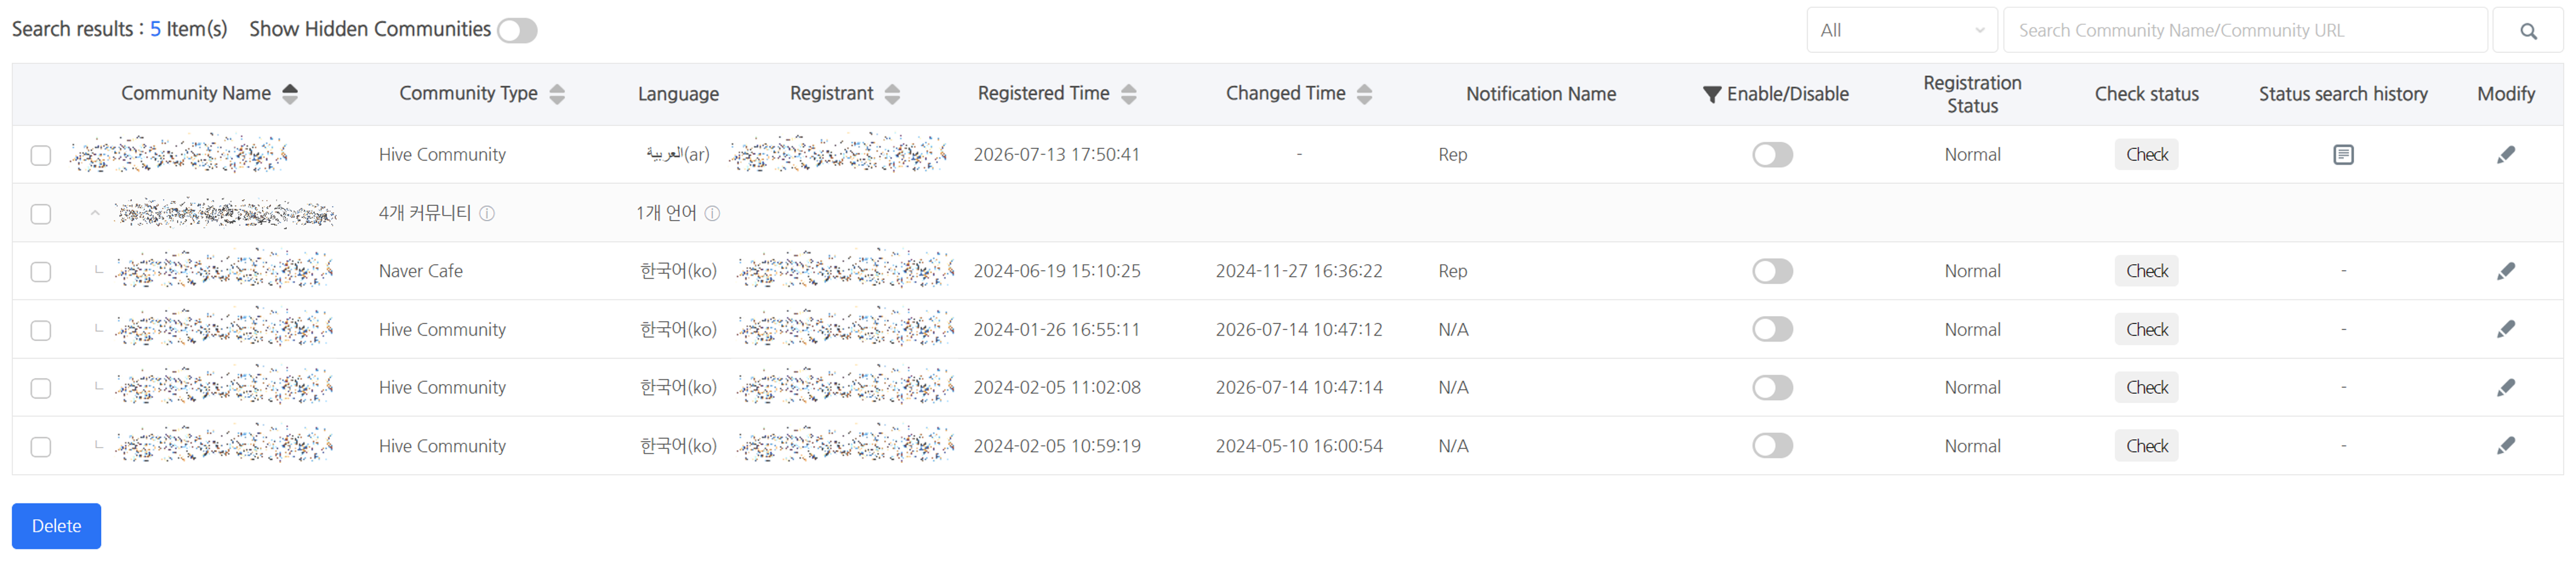
Task: Sort by Community Name arrows
Action: [x=290, y=94]
